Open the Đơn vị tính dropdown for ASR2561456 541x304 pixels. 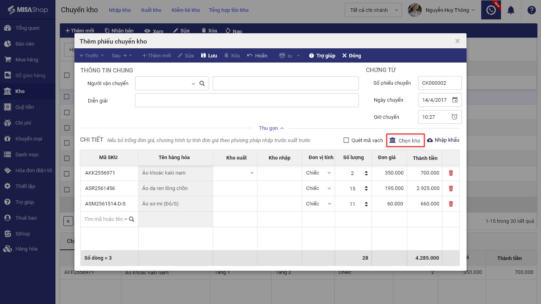(x=329, y=188)
